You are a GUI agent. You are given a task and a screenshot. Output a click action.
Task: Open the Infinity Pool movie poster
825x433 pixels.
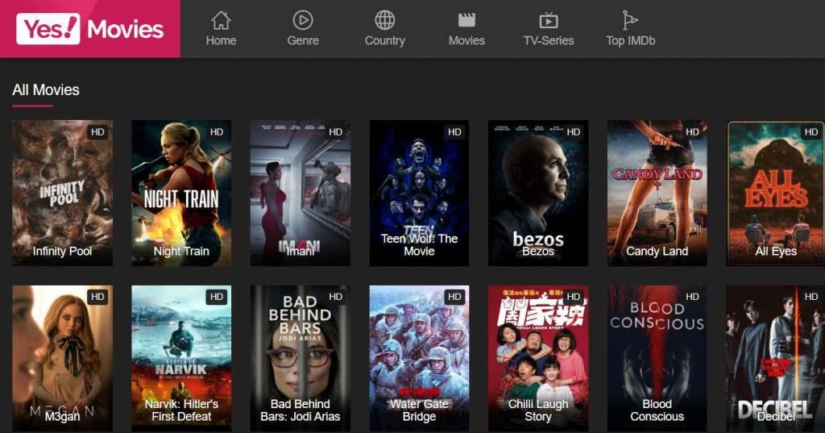pyautogui.click(x=63, y=193)
